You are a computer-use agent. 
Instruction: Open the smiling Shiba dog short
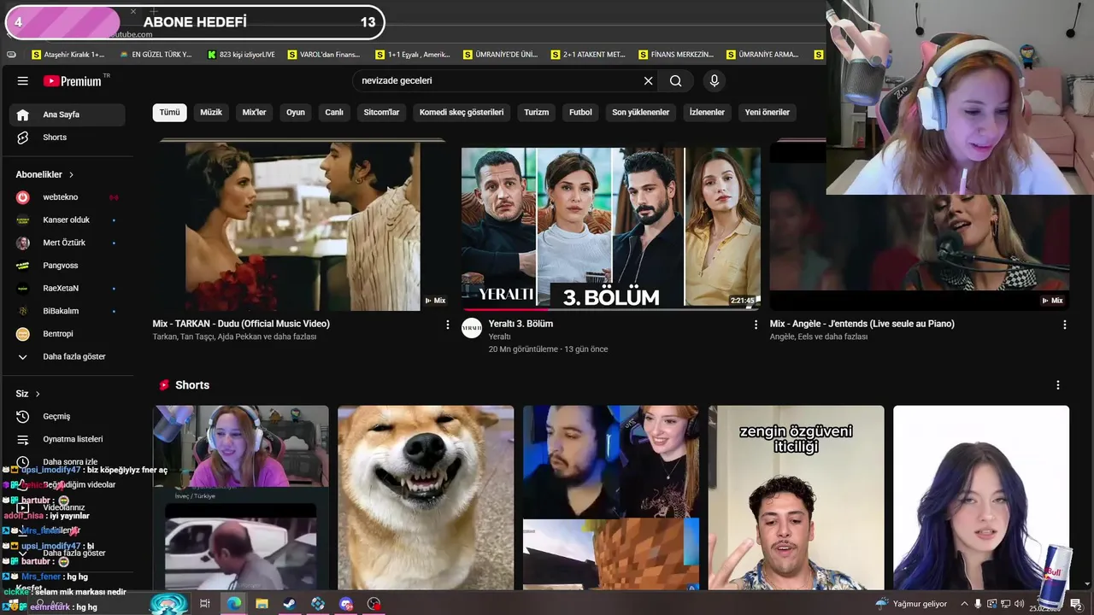click(426, 498)
